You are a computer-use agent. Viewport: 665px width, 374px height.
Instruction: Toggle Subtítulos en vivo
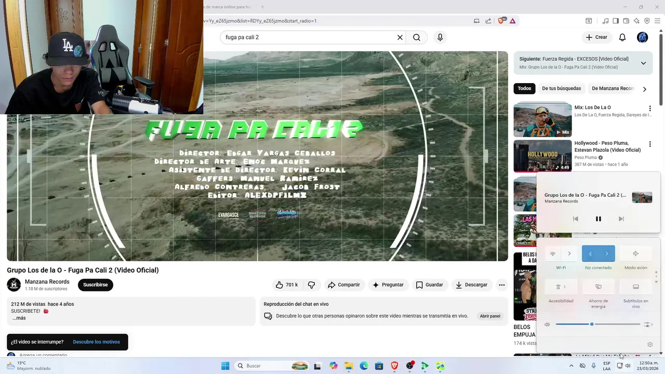coord(636,287)
